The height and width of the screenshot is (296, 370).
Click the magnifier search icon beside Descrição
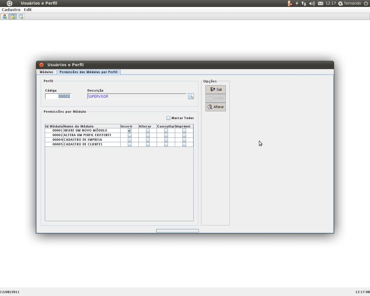191,96
